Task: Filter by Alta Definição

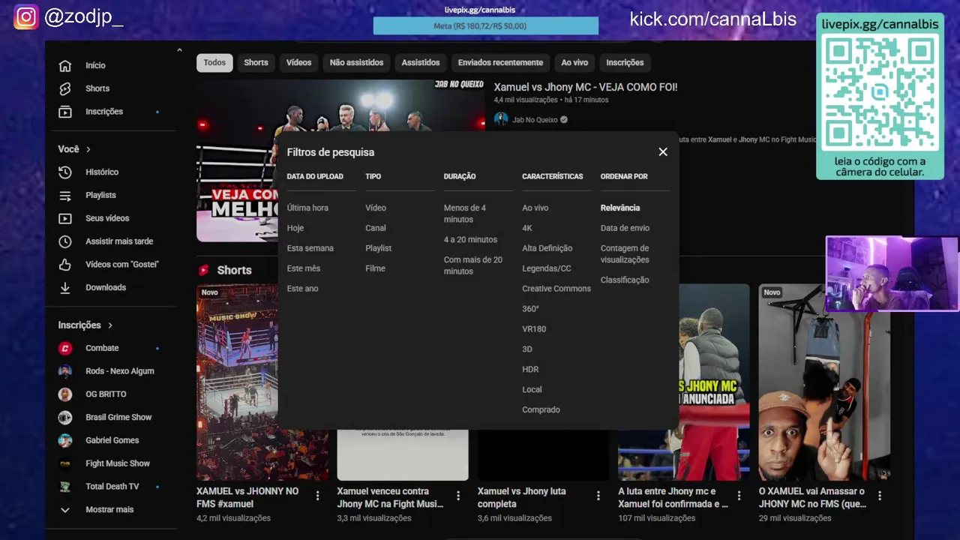Action: [547, 248]
